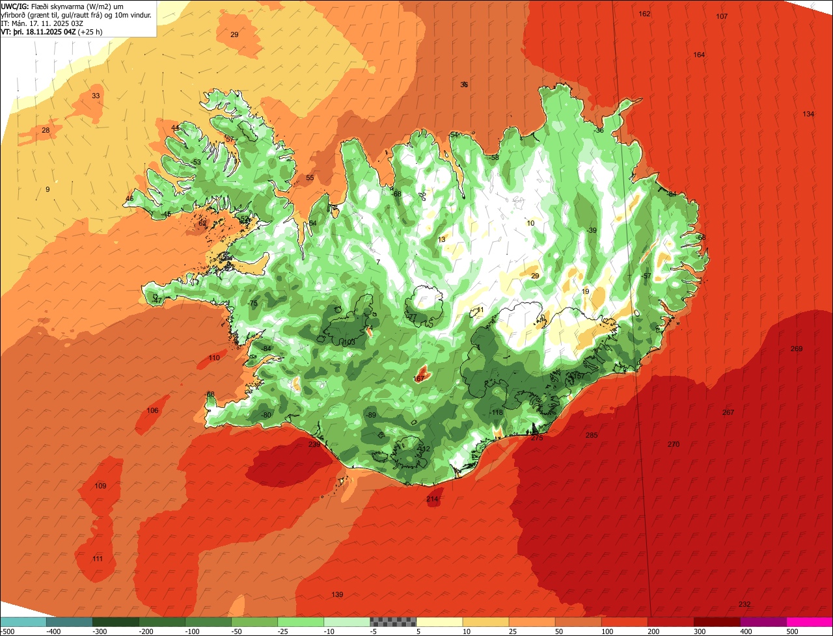This screenshot has height=636, width=833.
Task: Click the map value -89
Action: click(x=370, y=415)
